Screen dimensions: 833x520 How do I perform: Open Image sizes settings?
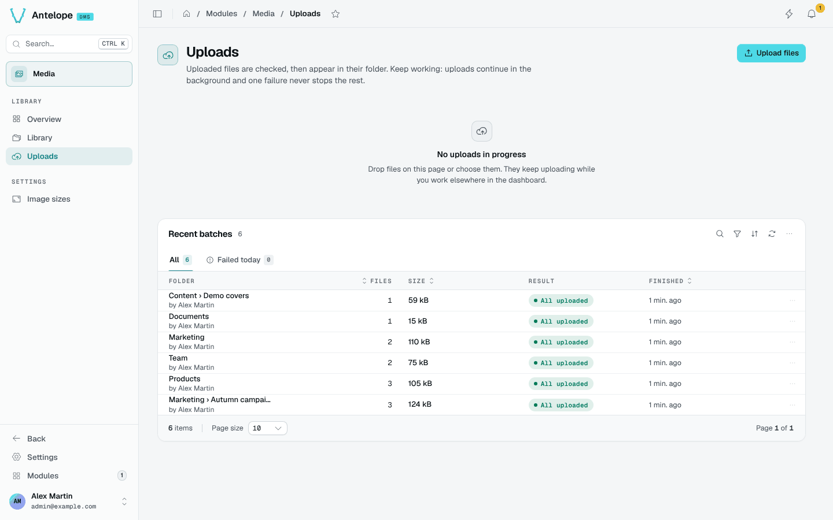pos(69,199)
